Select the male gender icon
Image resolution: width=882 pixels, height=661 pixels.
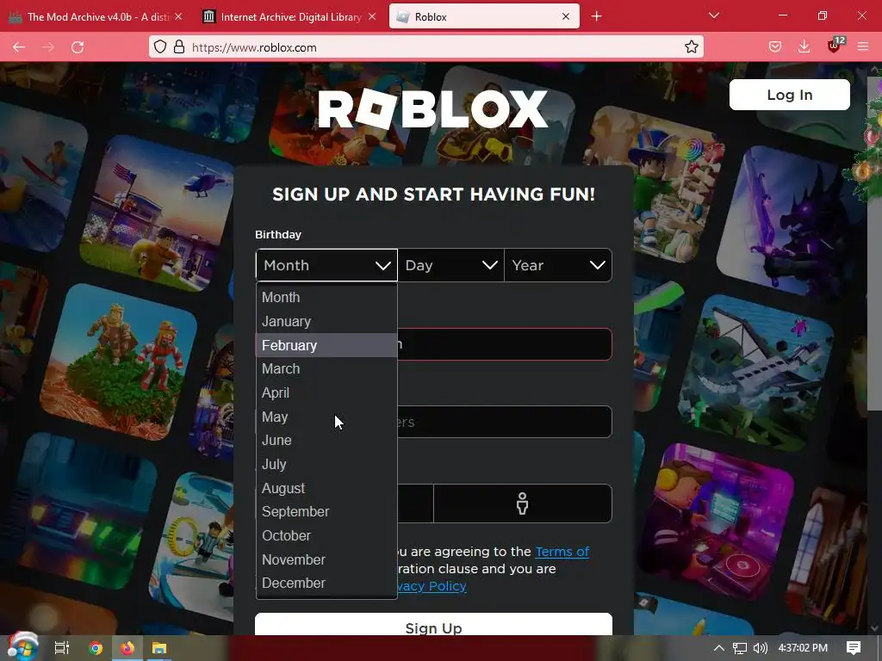[523, 503]
